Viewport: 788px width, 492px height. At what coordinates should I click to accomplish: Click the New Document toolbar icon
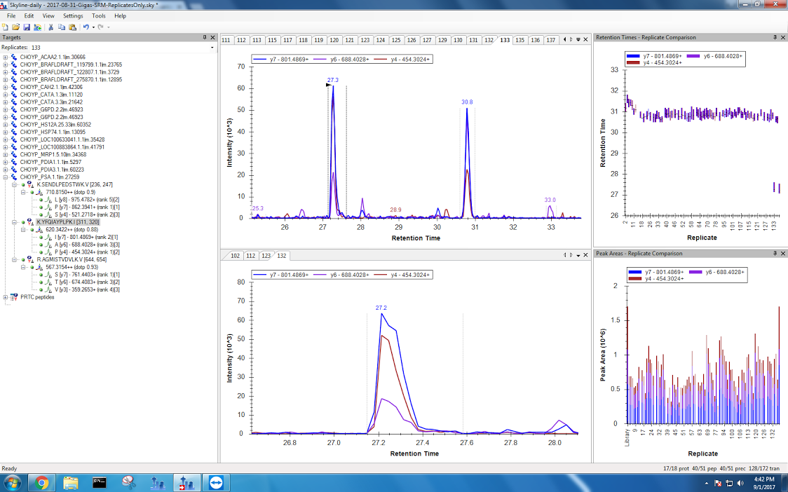[x=6, y=27]
